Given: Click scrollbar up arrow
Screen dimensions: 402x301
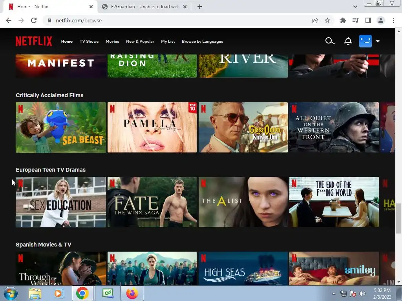Looking at the screenshot, I should pyautogui.click(x=398, y=31).
